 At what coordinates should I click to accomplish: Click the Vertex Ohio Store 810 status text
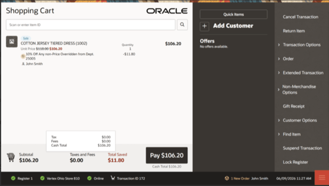coord(63,179)
